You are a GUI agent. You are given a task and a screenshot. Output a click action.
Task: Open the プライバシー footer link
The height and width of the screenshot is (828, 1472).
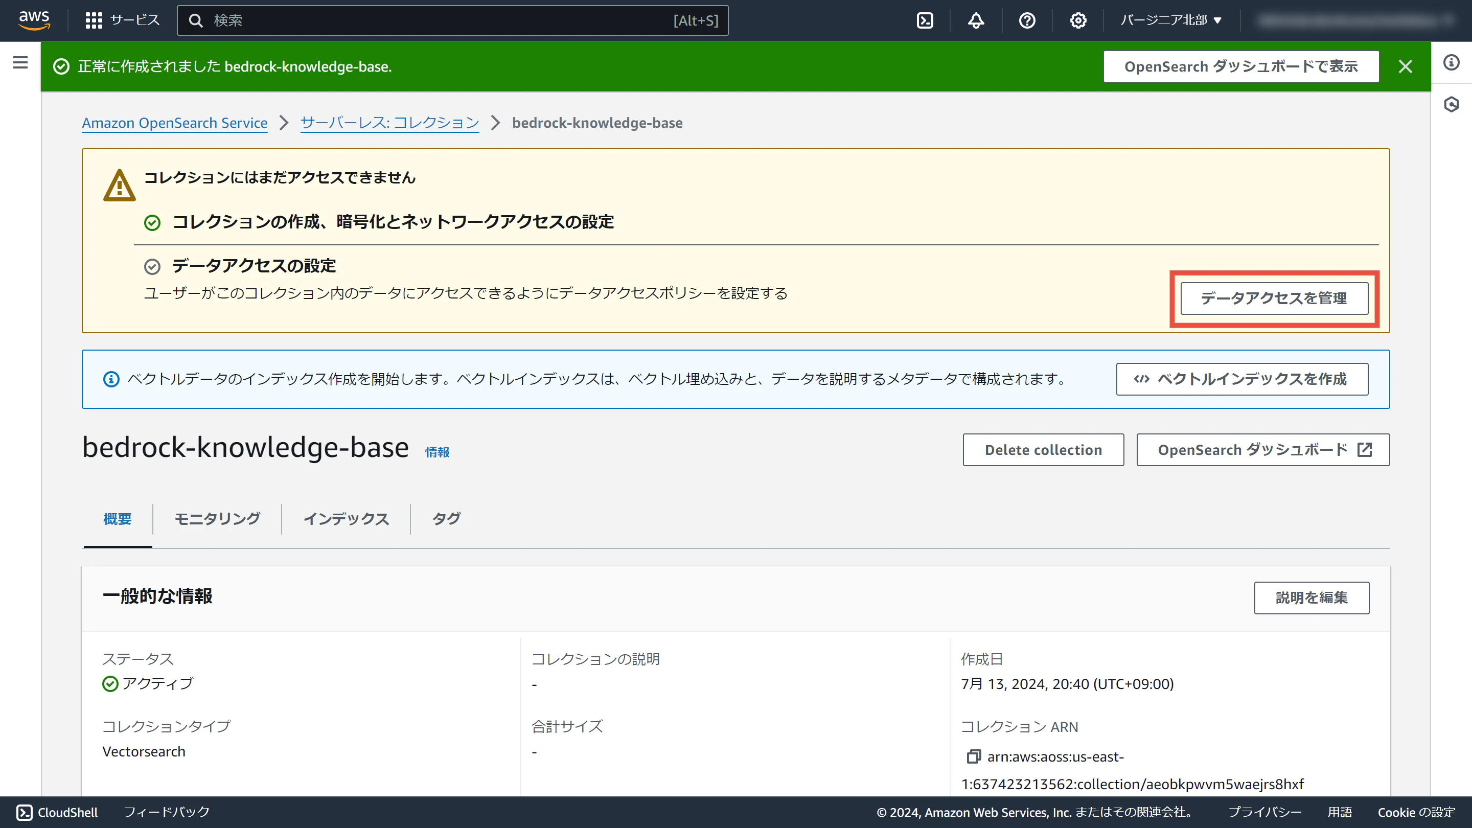click(1264, 812)
